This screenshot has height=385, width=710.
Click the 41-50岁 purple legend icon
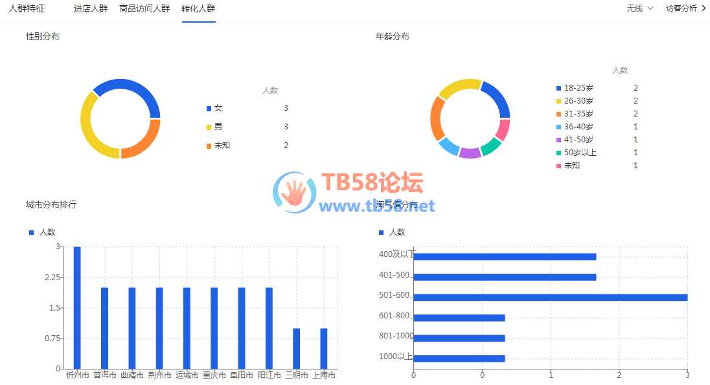pyautogui.click(x=559, y=140)
